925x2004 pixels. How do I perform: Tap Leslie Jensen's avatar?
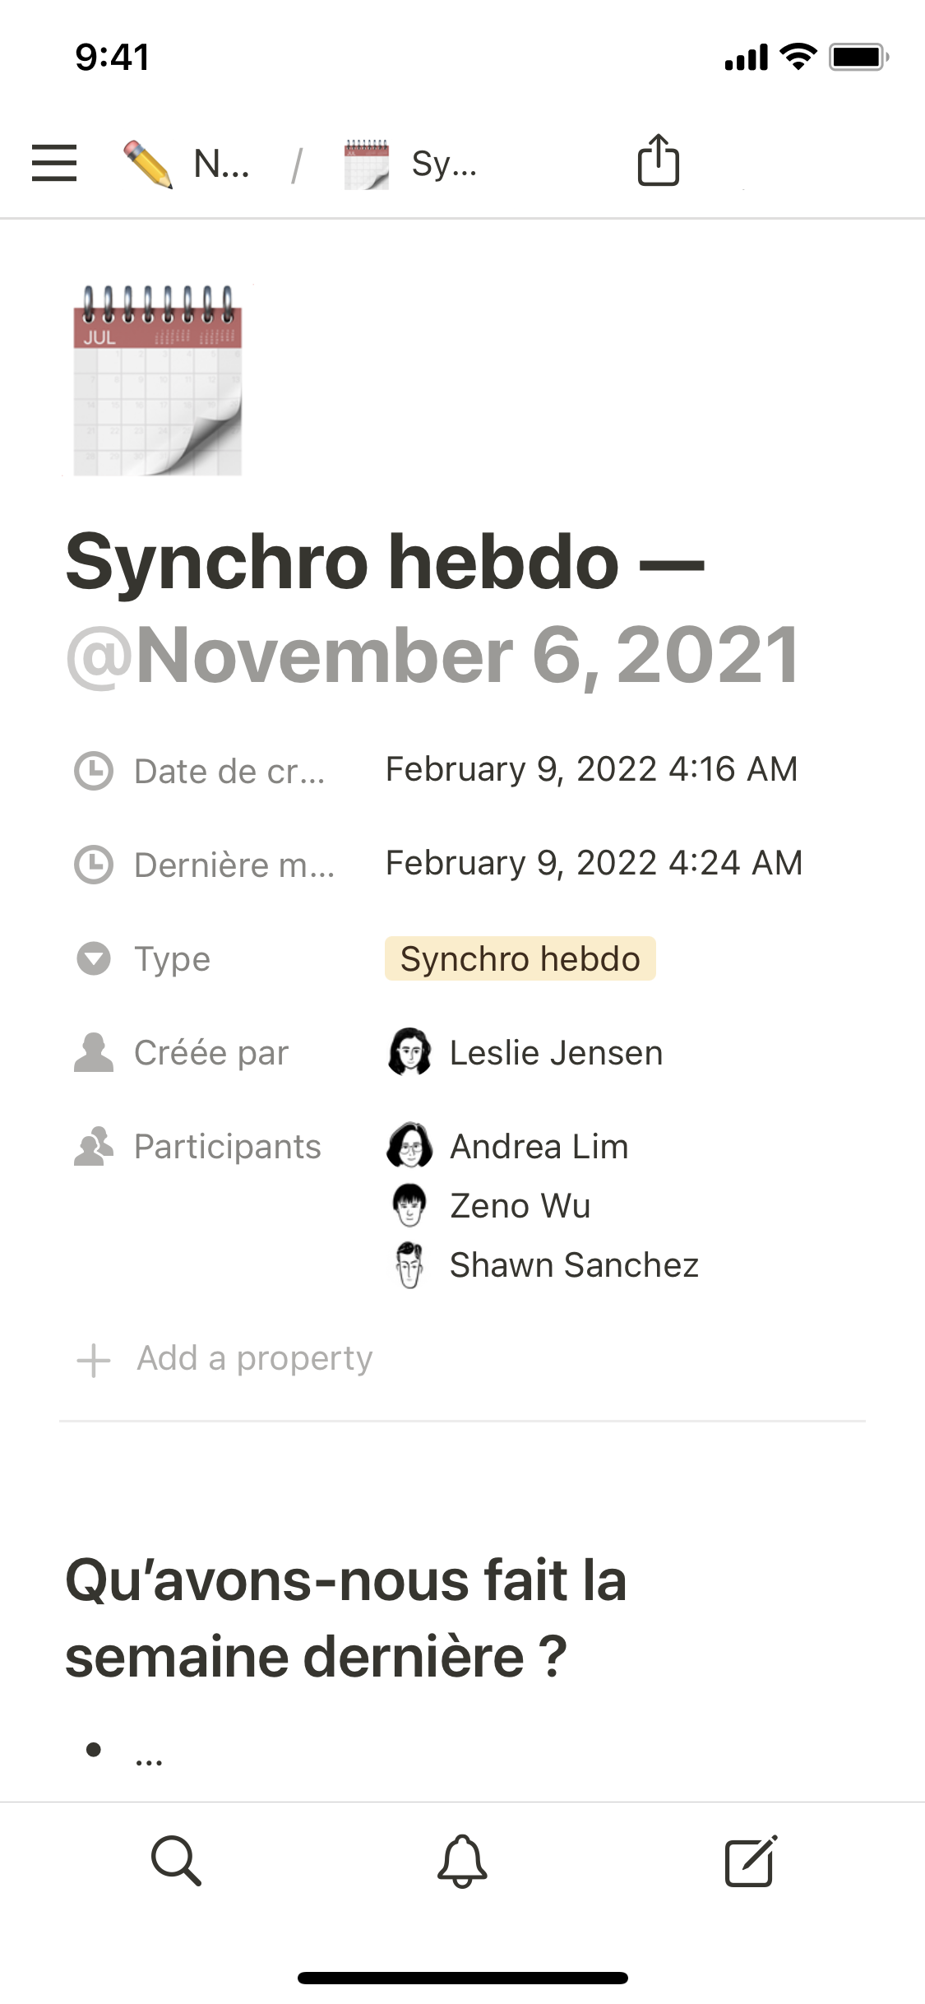(409, 1052)
